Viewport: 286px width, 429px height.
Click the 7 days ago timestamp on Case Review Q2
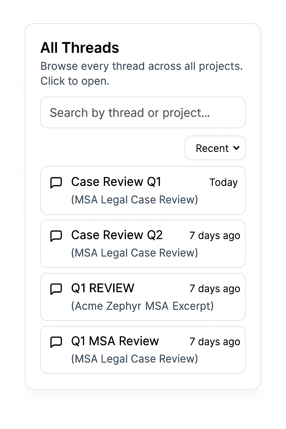(x=214, y=235)
